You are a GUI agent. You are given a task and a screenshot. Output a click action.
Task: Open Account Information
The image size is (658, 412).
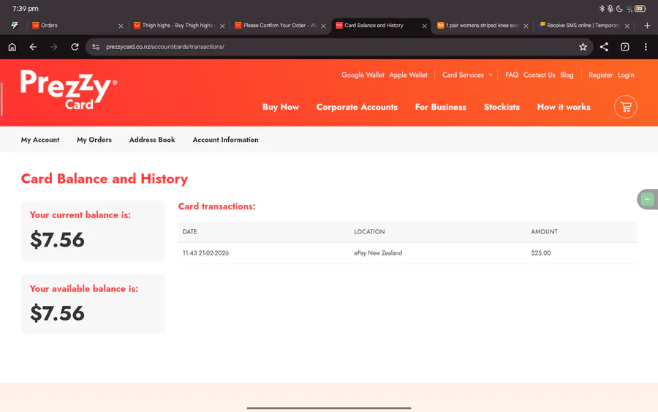coord(225,140)
